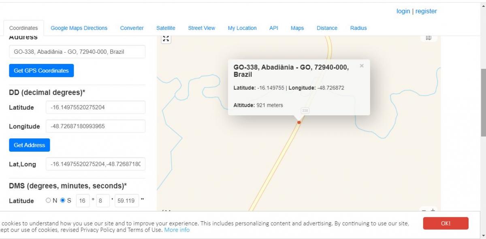The image size is (486, 239).
Task: Switch to the Satellite tab
Action: [166, 28]
